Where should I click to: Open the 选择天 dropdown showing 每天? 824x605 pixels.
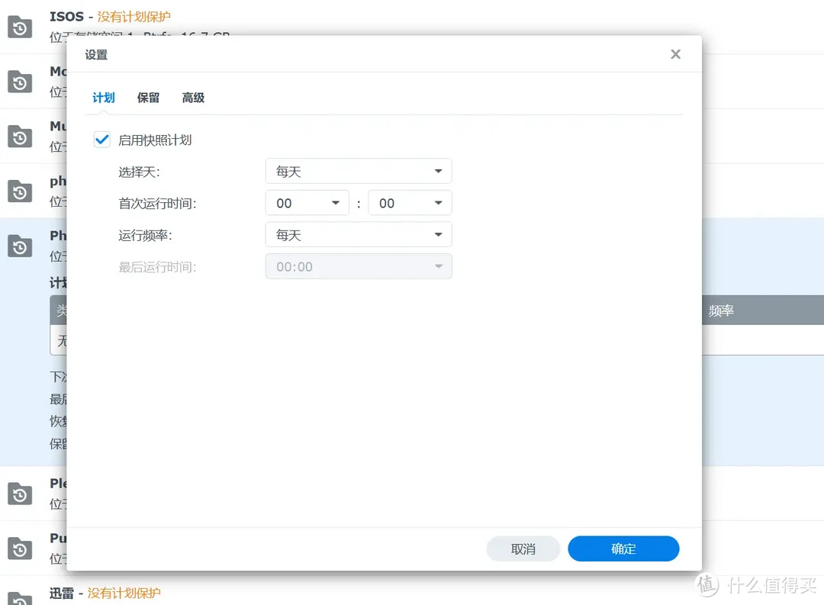pyautogui.click(x=359, y=171)
